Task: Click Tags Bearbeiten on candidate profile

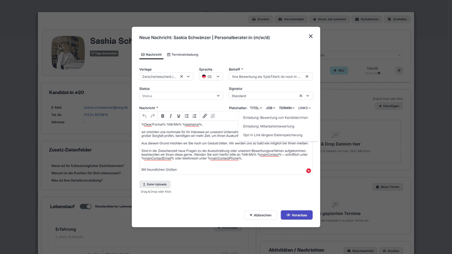Action: 104,53
